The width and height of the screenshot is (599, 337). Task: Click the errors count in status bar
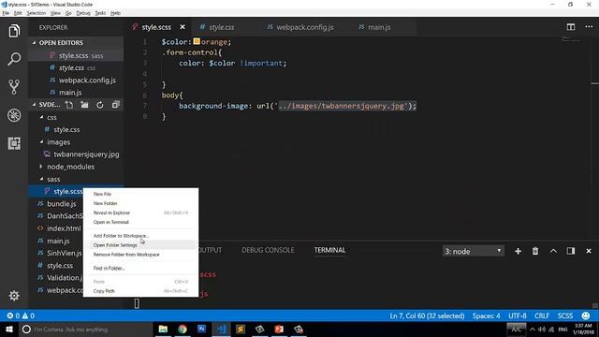tap(13, 315)
